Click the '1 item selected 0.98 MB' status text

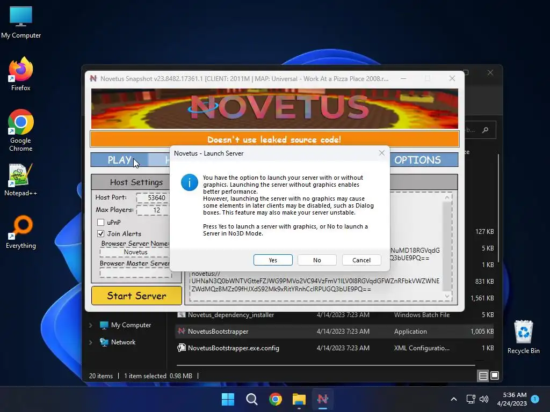(x=158, y=376)
